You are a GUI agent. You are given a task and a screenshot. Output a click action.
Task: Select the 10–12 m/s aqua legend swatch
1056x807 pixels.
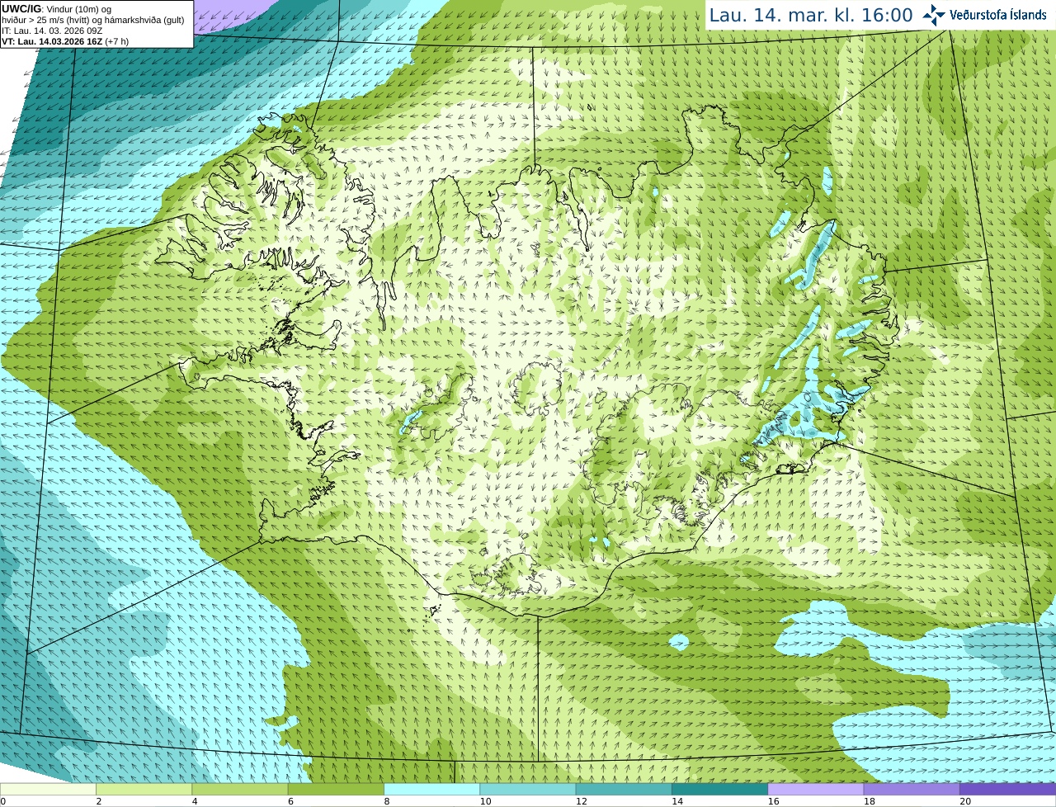coord(528,790)
